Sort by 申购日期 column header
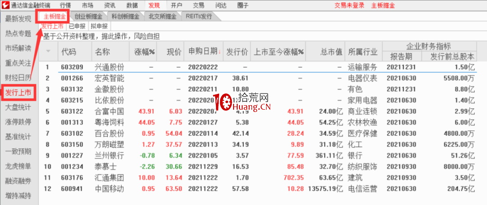This screenshot has height=205, width=487. [x=204, y=52]
